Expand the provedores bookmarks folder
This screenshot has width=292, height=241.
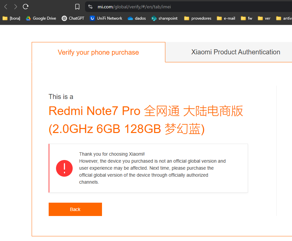[x=198, y=18]
